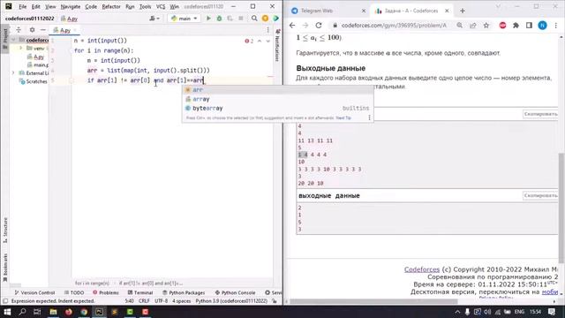Image resolution: width=565 pixels, height=318 pixels.
Task: Follow the Codeforces footer link
Action: click(422, 269)
